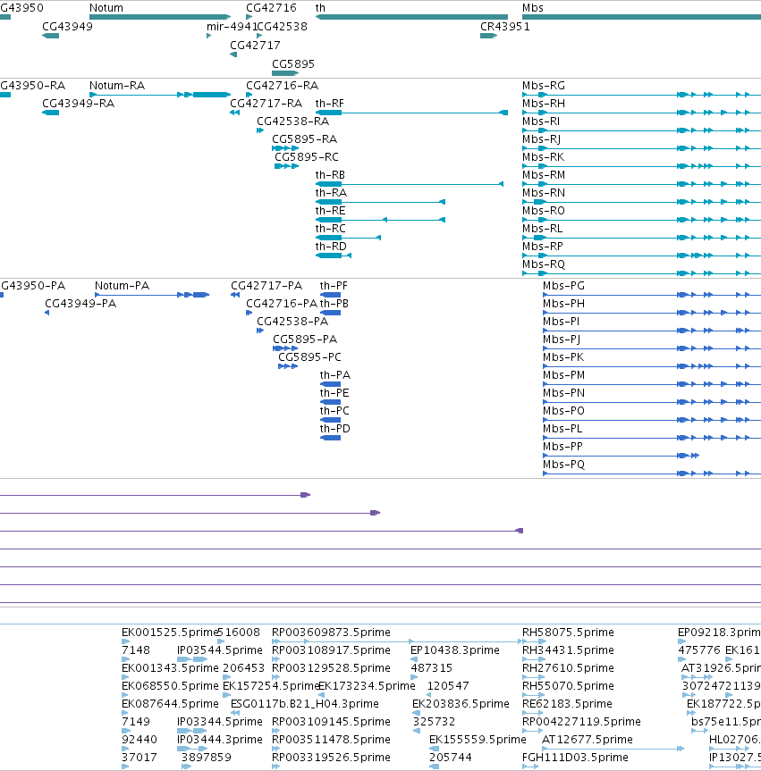Click the th-RF transcript
The width and height of the screenshot is (761, 771).
[x=411, y=113]
